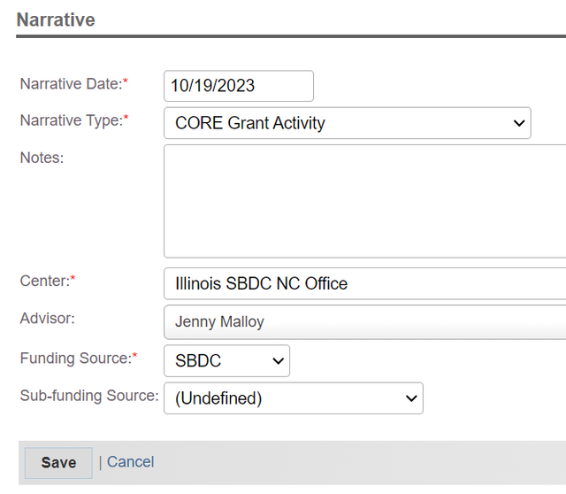Click the Narrative Type label
The image size is (566, 494).
point(74,120)
